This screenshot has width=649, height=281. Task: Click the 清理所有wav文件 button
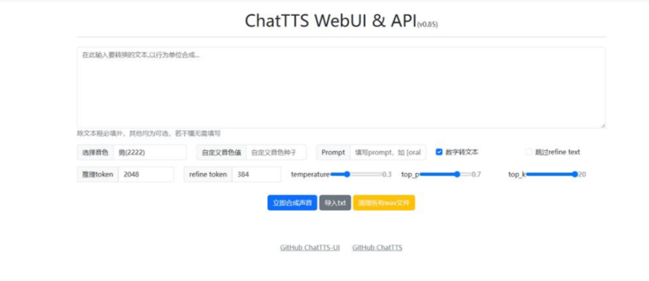click(384, 203)
